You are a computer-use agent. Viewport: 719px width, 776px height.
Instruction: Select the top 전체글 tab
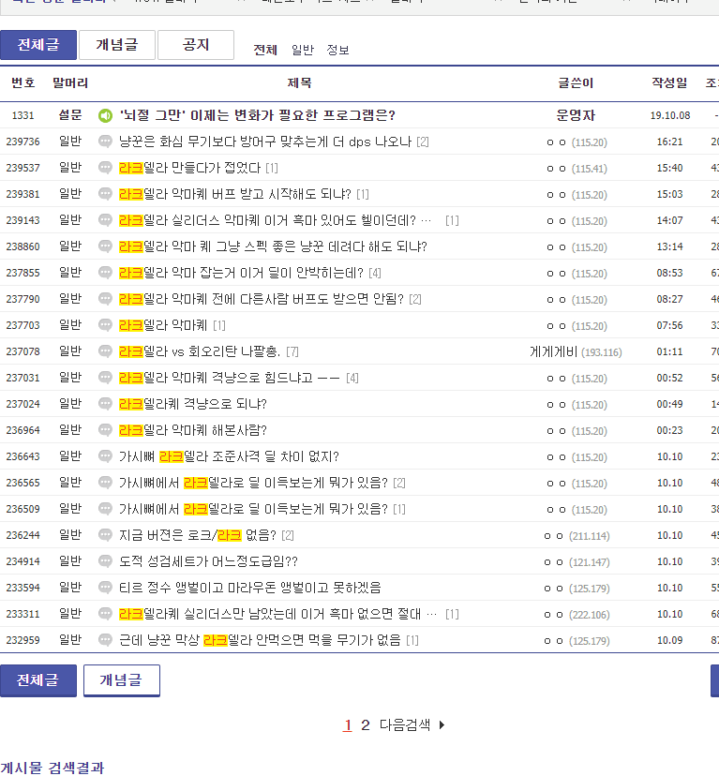pos(37,45)
